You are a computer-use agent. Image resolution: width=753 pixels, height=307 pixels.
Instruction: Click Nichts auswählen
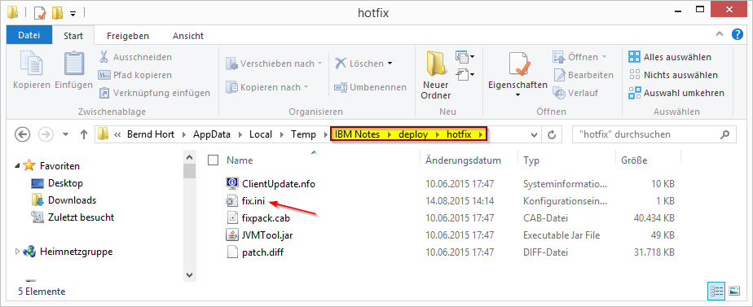(673, 75)
